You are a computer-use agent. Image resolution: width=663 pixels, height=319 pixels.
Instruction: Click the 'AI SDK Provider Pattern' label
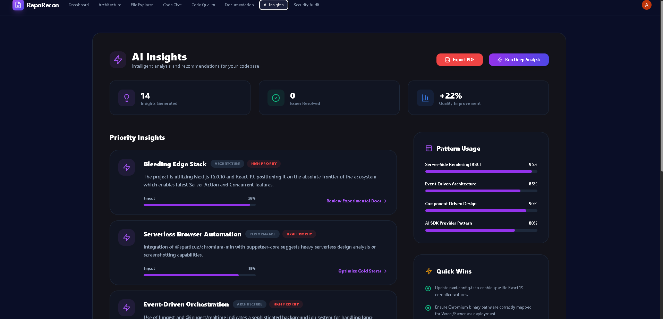449,223
